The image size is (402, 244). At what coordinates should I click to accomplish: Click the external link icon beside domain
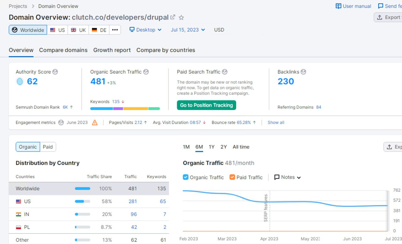coord(173,17)
